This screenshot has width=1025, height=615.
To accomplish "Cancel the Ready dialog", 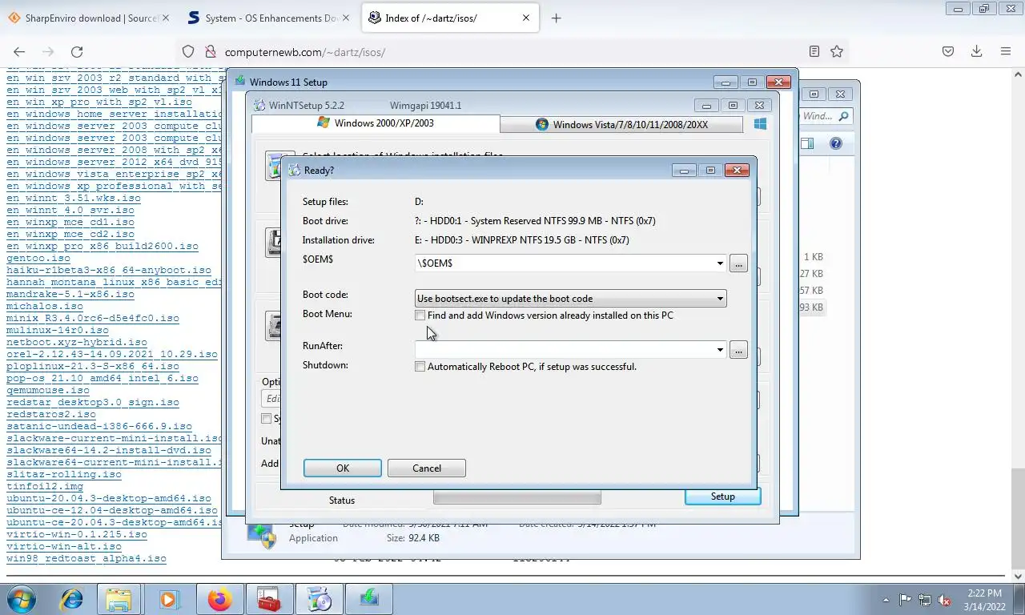I will tap(427, 468).
